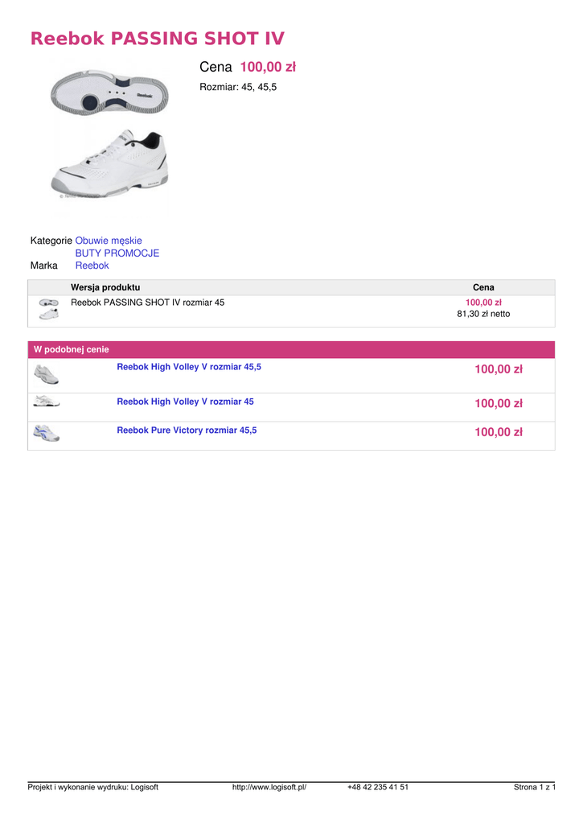Image resolution: width=583 pixels, height=824 pixels.
Task: Click the Cena column header
Action: pos(483,287)
